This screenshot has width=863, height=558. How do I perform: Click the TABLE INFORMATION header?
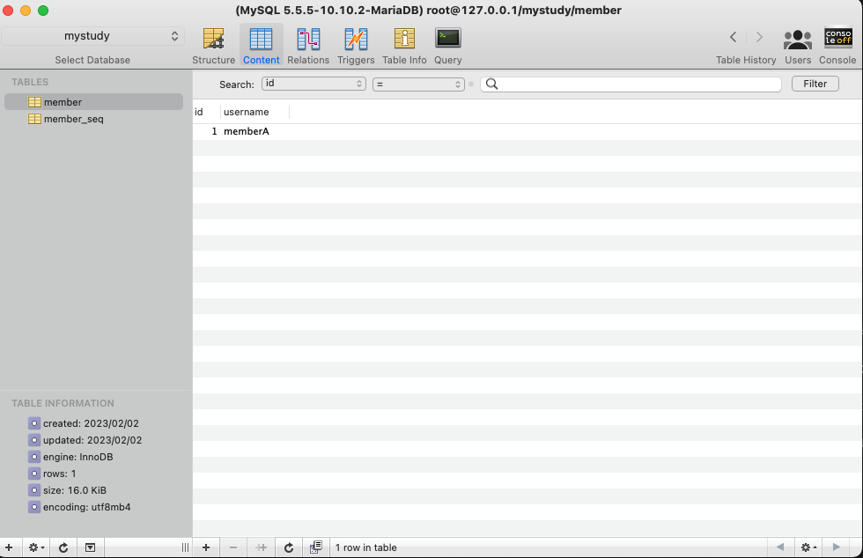click(x=63, y=403)
